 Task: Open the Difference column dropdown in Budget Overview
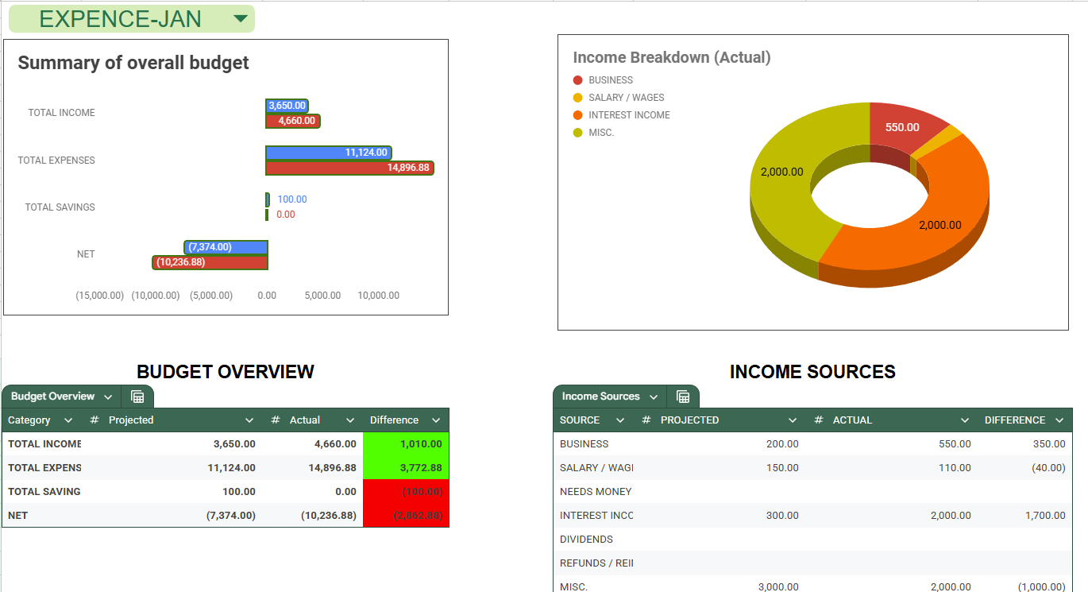(x=436, y=420)
